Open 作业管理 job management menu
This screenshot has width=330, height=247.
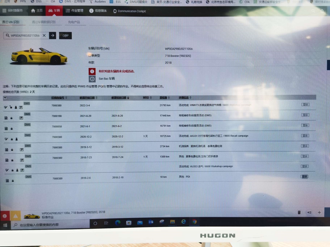click(x=75, y=11)
